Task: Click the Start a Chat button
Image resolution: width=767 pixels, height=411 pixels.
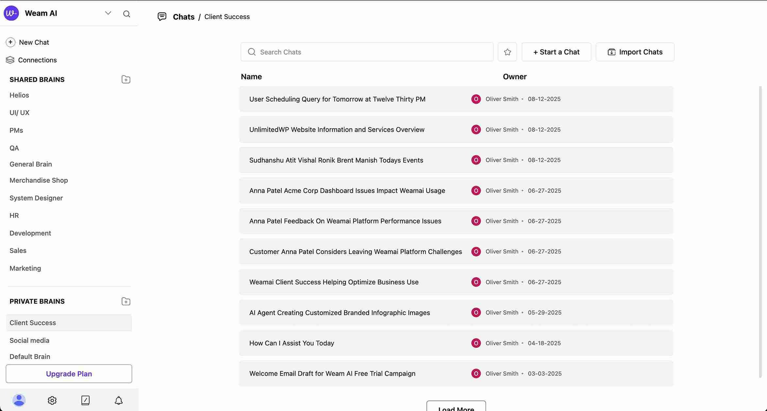Action: 556,52
